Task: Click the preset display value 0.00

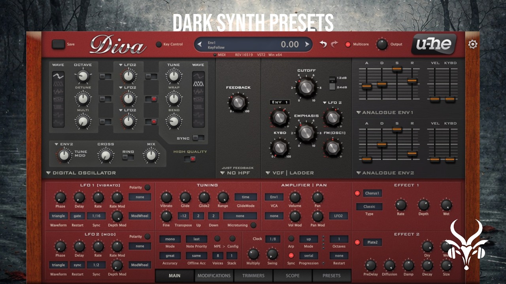Action: tap(290, 44)
